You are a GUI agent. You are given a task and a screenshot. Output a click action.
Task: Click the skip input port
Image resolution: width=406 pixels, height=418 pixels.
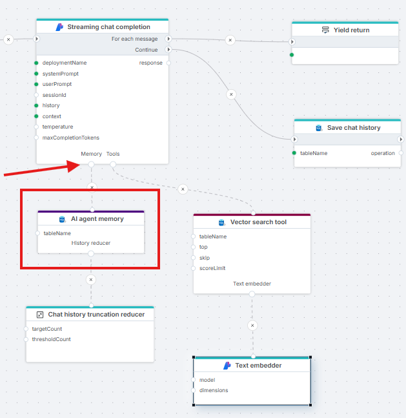coord(194,258)
